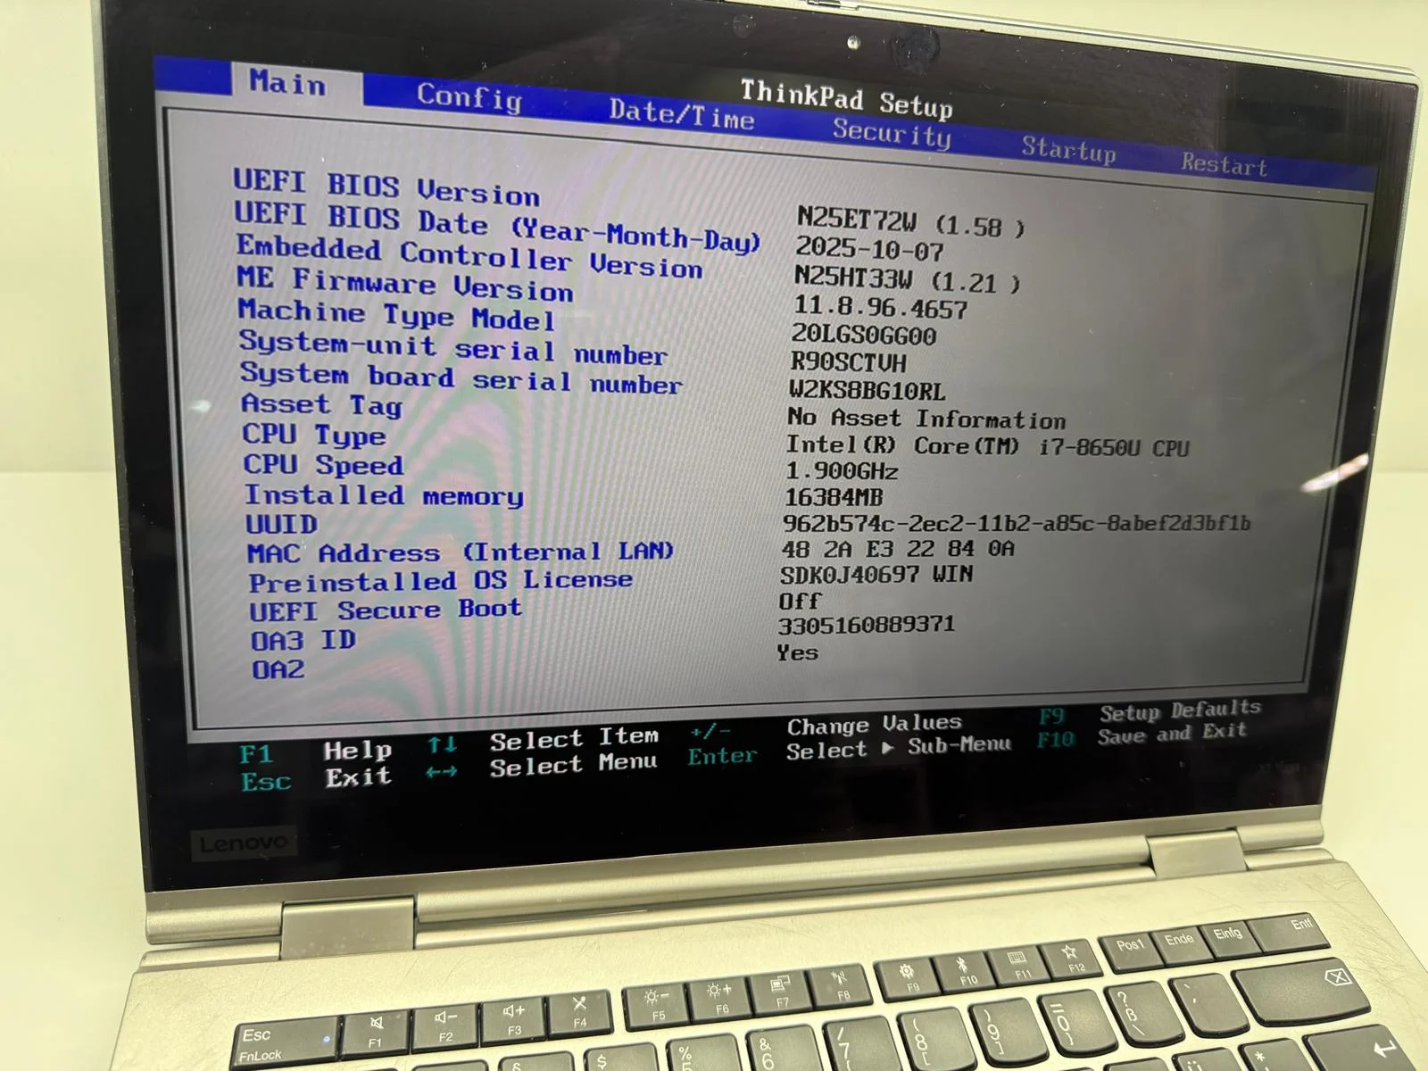Click machine type value 20LGS0GG00
1428x1071 pixels.
[863, 336]
